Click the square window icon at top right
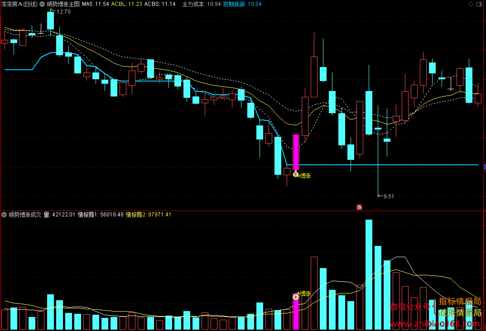The image size is (486, 331). click(479, 4)
